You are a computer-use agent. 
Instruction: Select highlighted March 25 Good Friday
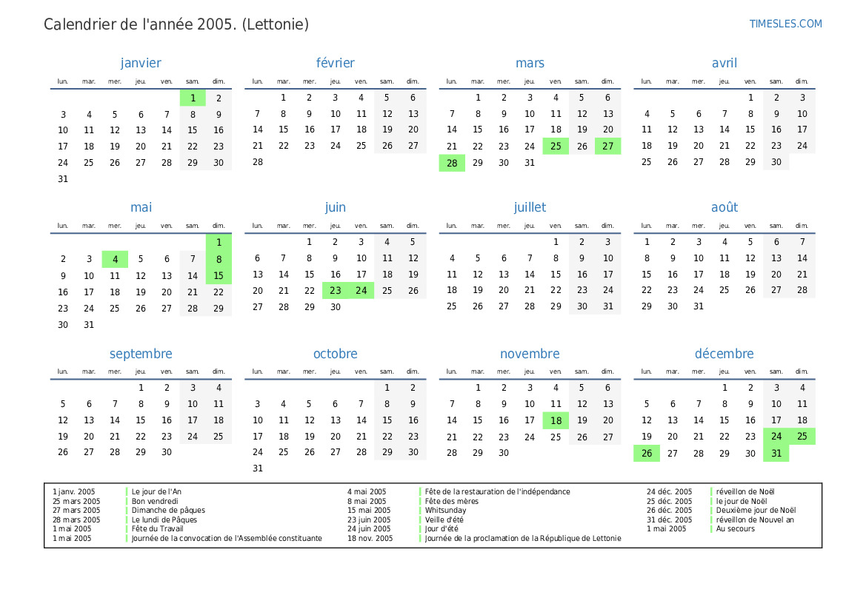(x=556, y=147)
